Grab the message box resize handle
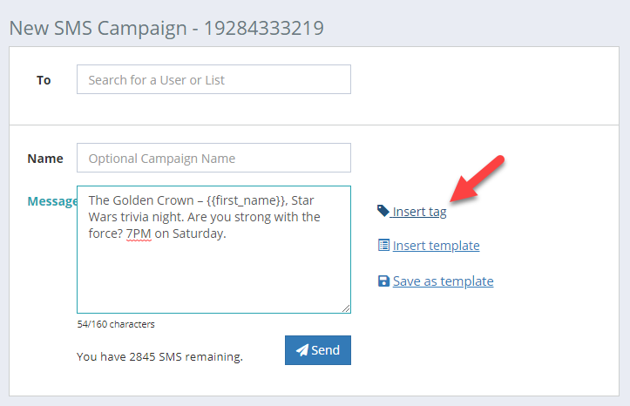630x406 pixels. [346, 308]
